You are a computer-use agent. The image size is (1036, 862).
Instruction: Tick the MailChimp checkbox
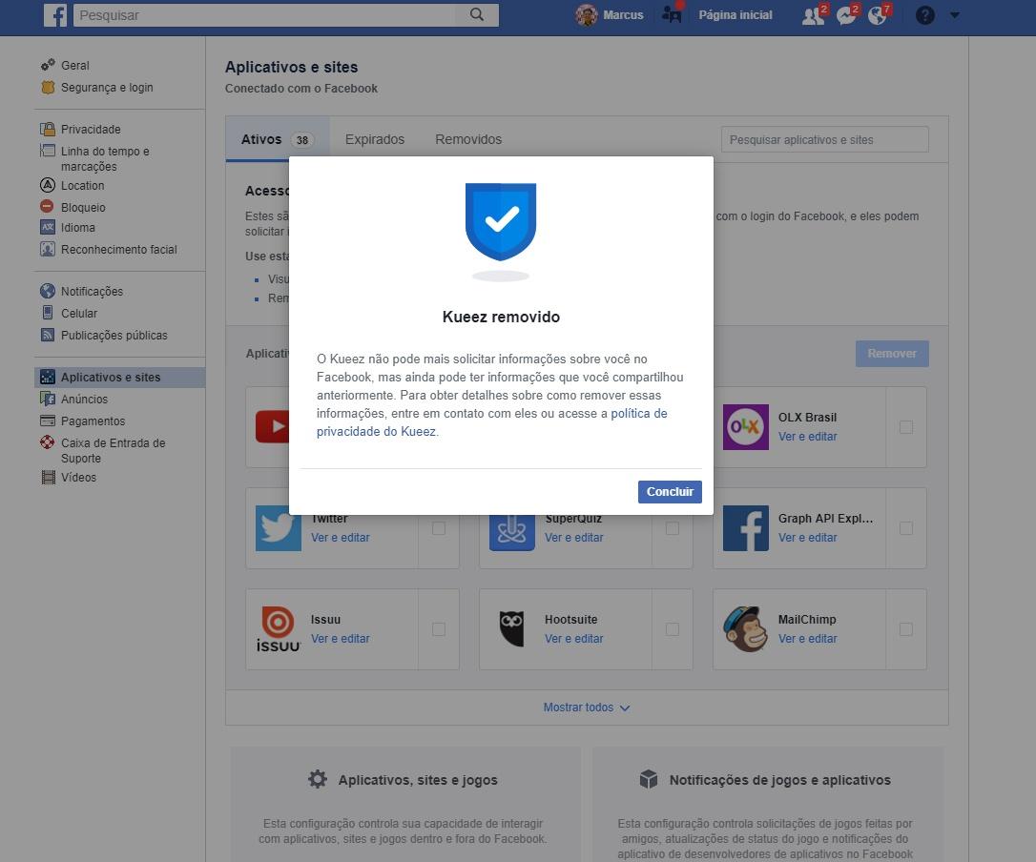tap(906, 629)
